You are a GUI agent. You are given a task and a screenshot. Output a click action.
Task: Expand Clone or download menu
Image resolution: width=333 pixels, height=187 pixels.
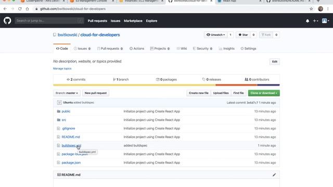tap(264, 93)
